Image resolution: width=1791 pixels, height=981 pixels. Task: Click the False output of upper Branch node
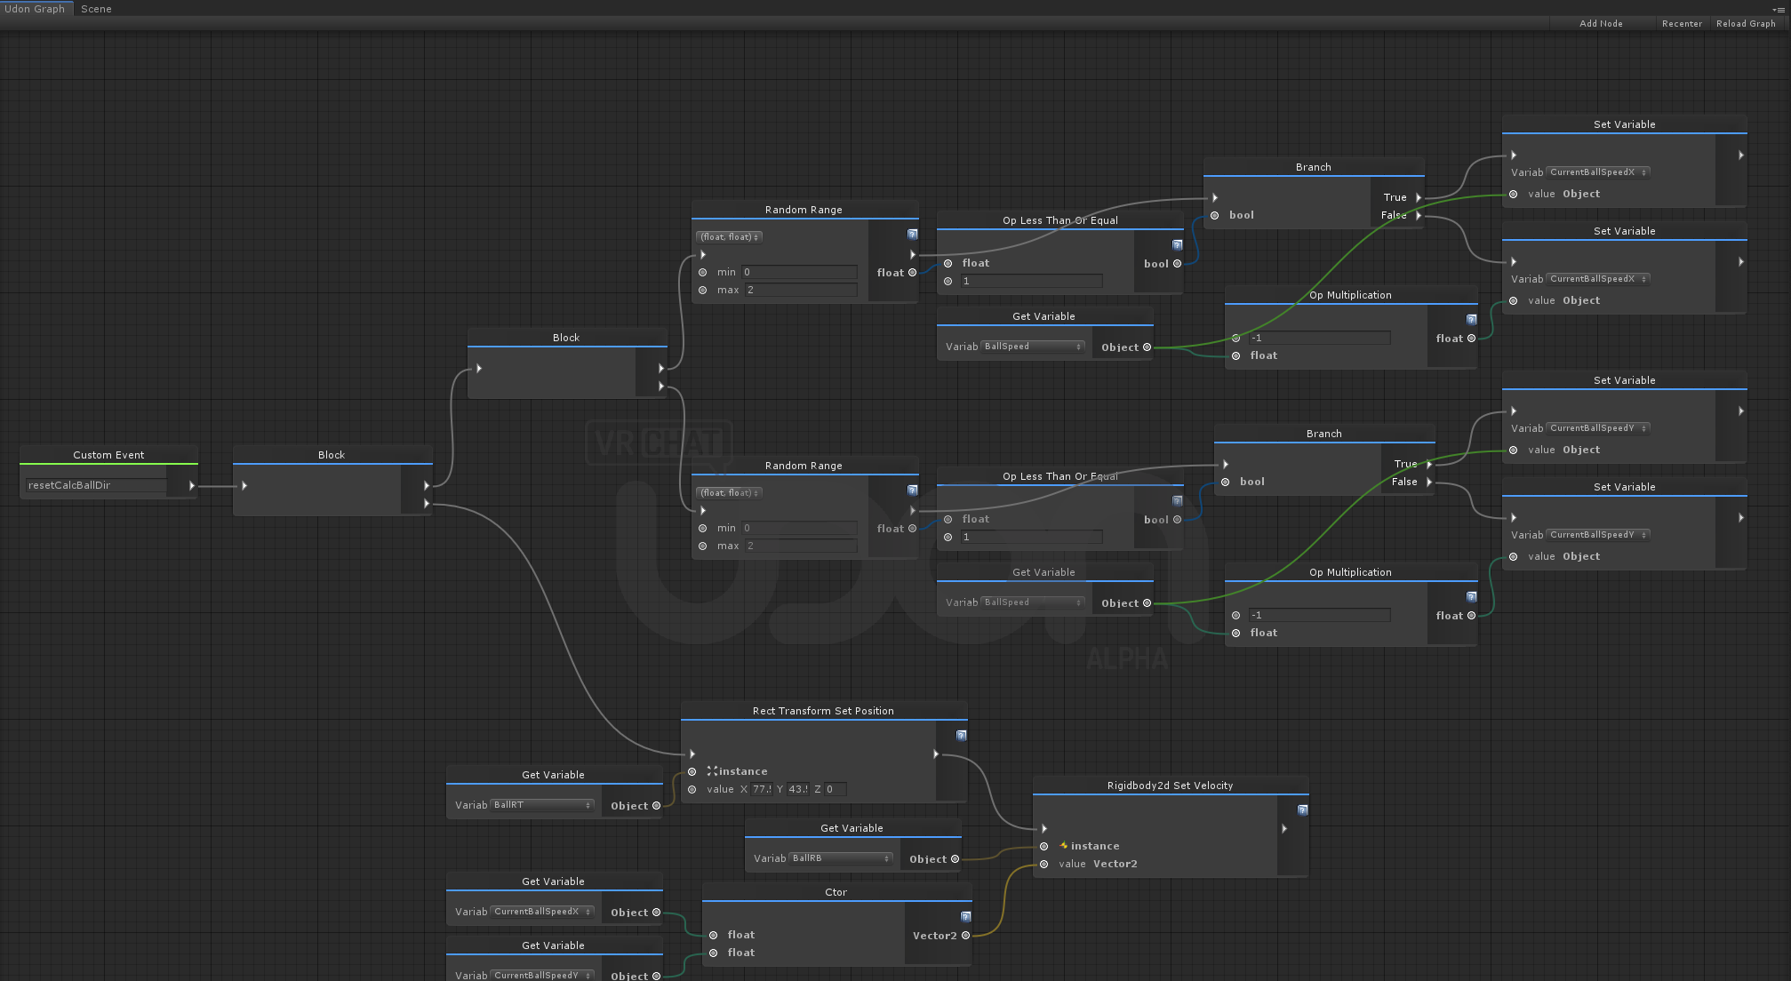click(1419, 215)
